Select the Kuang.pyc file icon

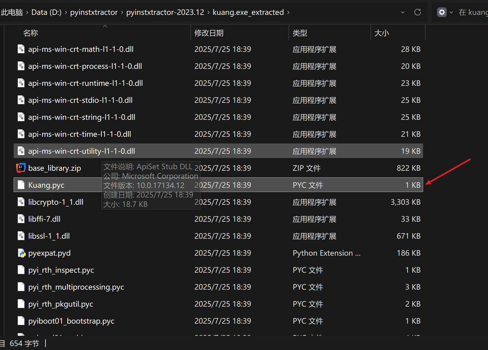[21, 185]
